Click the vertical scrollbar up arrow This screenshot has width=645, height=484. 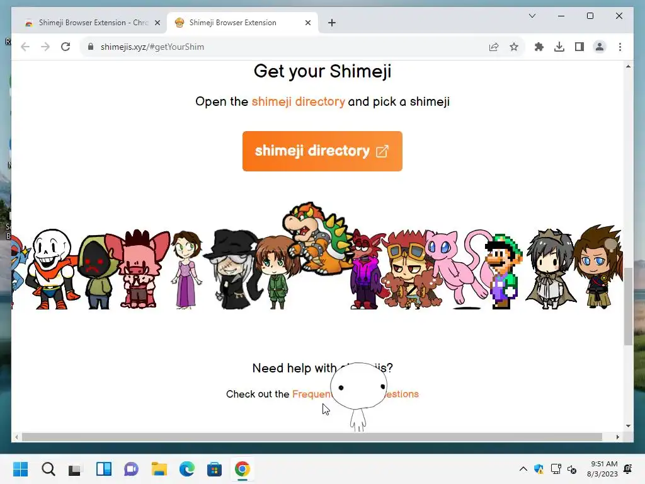pyautogui.click(x=628, y=66)
